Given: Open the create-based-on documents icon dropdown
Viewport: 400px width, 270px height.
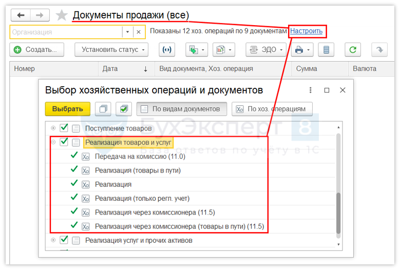Looking at the screenshot, I should 197,49.
